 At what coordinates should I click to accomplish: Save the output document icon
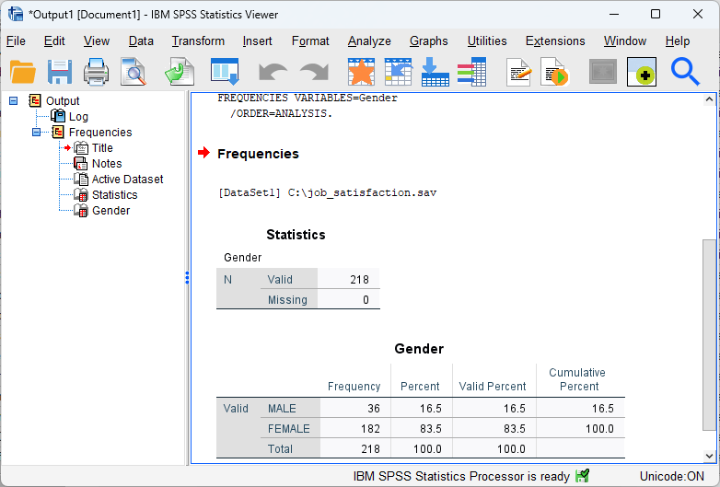tap(60, 72)
